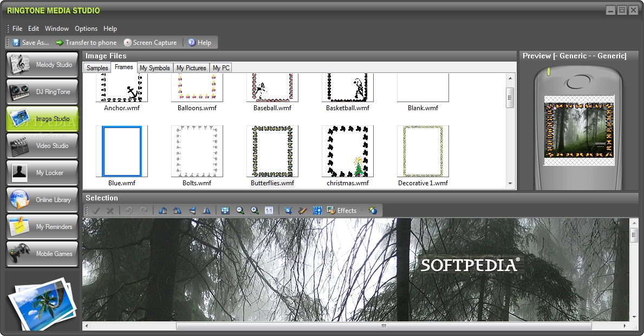Click the Decorative 1.wmf file name label
Viewport: 644px width, 336px height.
point(423,183)
